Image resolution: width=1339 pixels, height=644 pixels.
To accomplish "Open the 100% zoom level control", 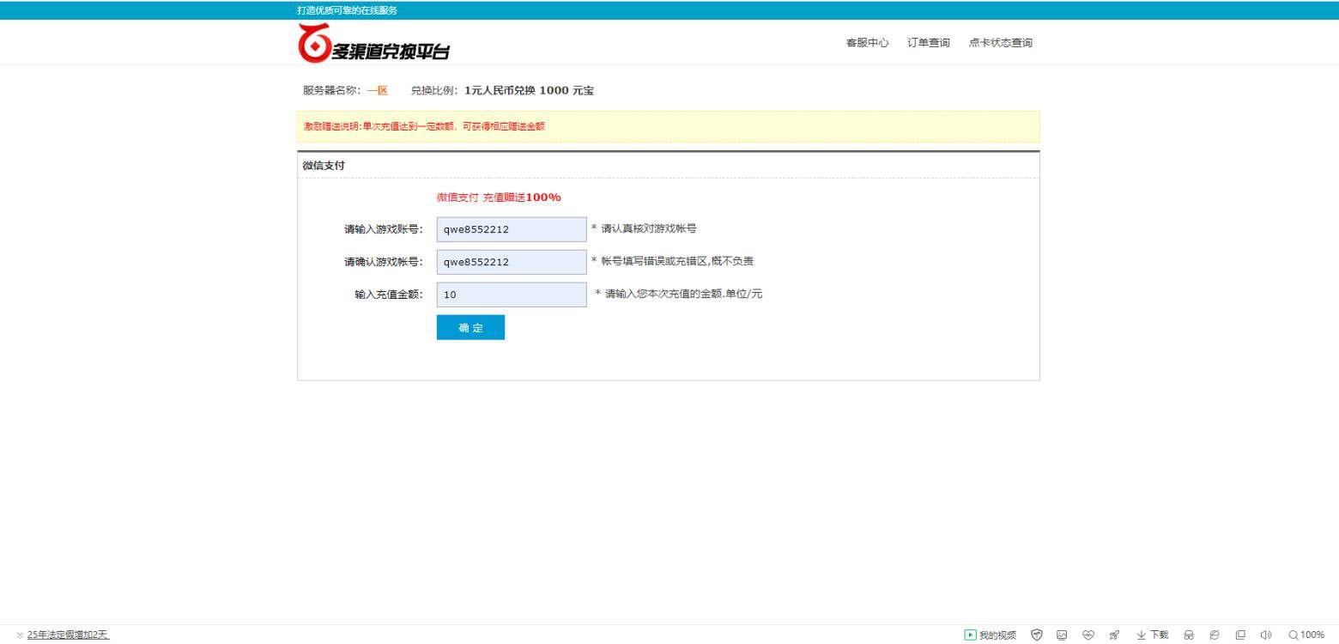I will pyautogui.click(x=1306, y=635).
